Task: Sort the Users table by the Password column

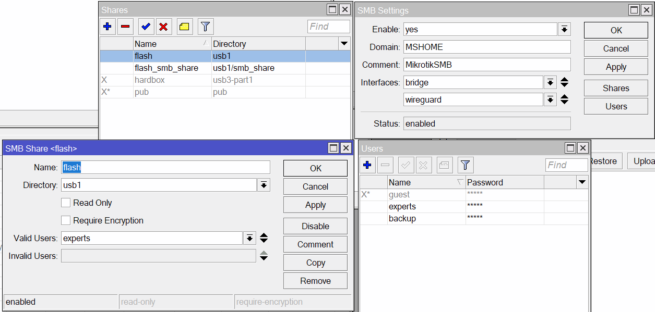Action: pos(505,182)
